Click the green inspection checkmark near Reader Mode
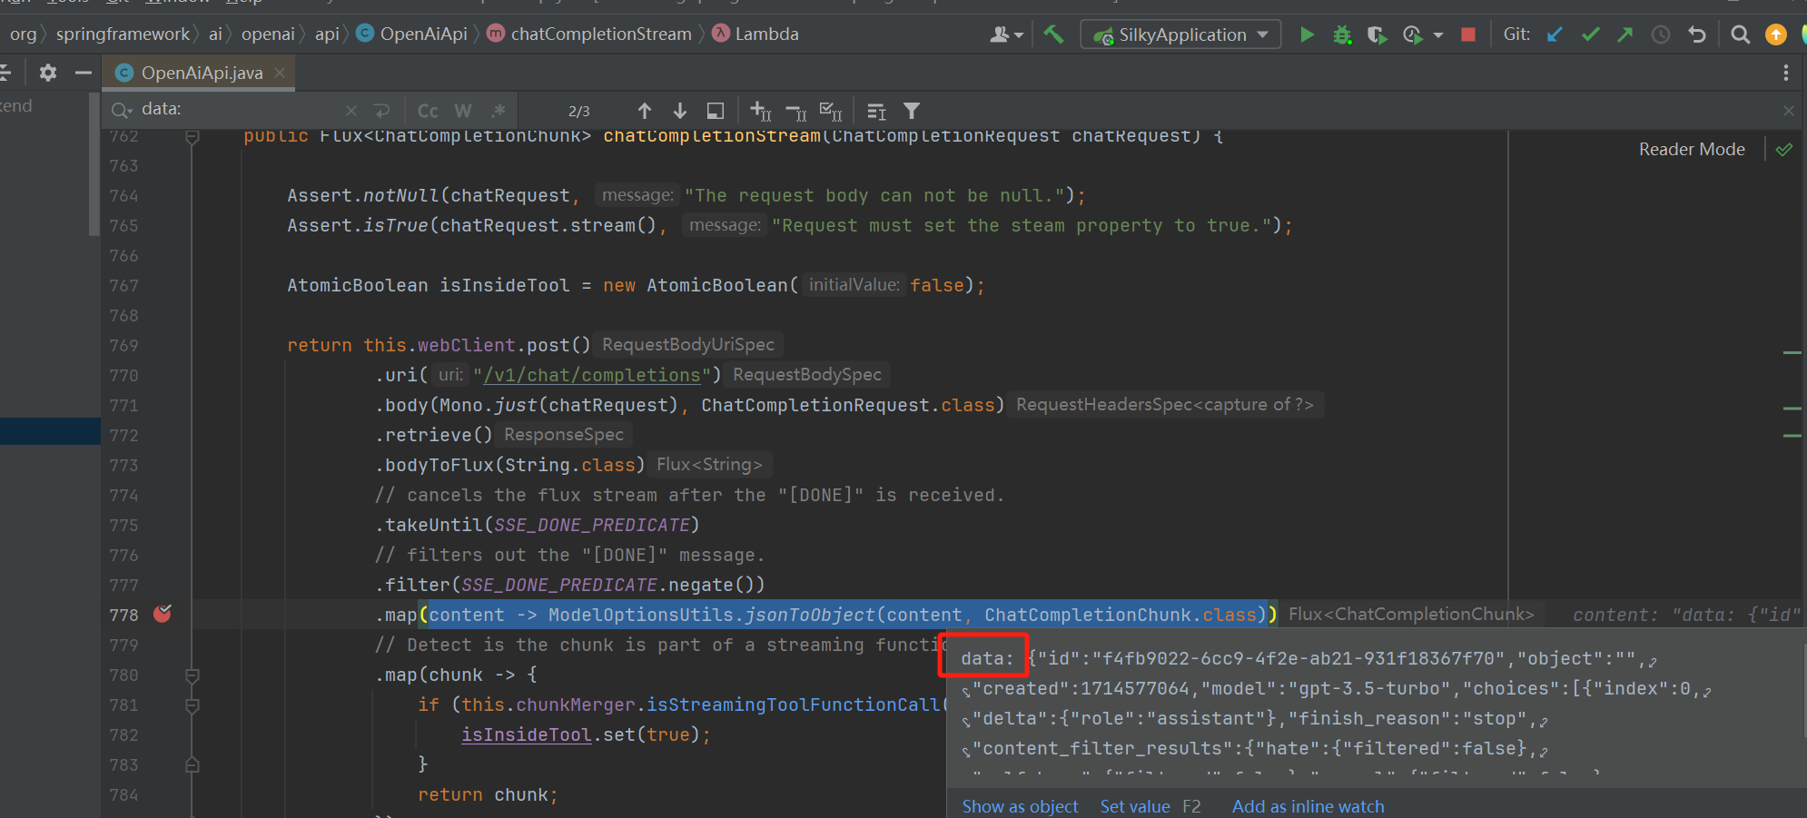The image size is (1807, 818). pos(1784,149)
